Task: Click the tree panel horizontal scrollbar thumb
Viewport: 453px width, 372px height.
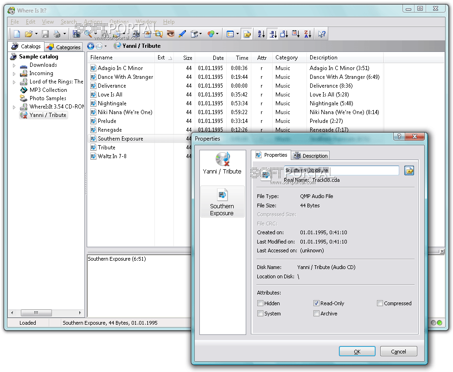Action: point(36,313)
